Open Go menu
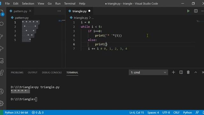 (x=50, y=4)
